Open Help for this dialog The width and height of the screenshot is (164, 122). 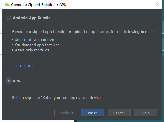[145, 113]
